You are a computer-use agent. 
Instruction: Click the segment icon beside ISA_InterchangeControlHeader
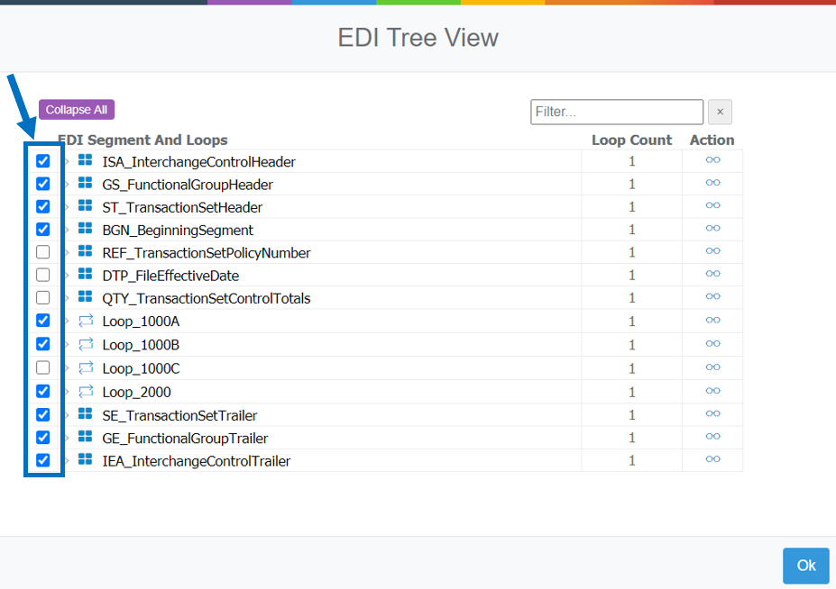[85, 161]
